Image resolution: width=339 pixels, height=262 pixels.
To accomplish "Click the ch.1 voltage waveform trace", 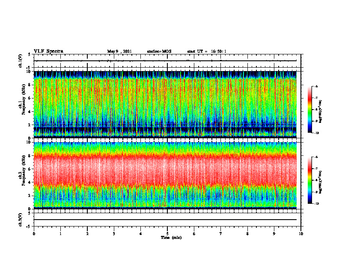I will [x=165, y=61].
